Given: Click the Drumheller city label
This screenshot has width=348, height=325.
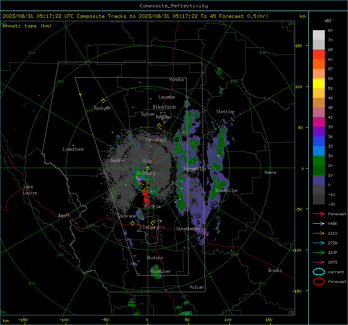Looking at the screenshot, I should click(227, 191).
